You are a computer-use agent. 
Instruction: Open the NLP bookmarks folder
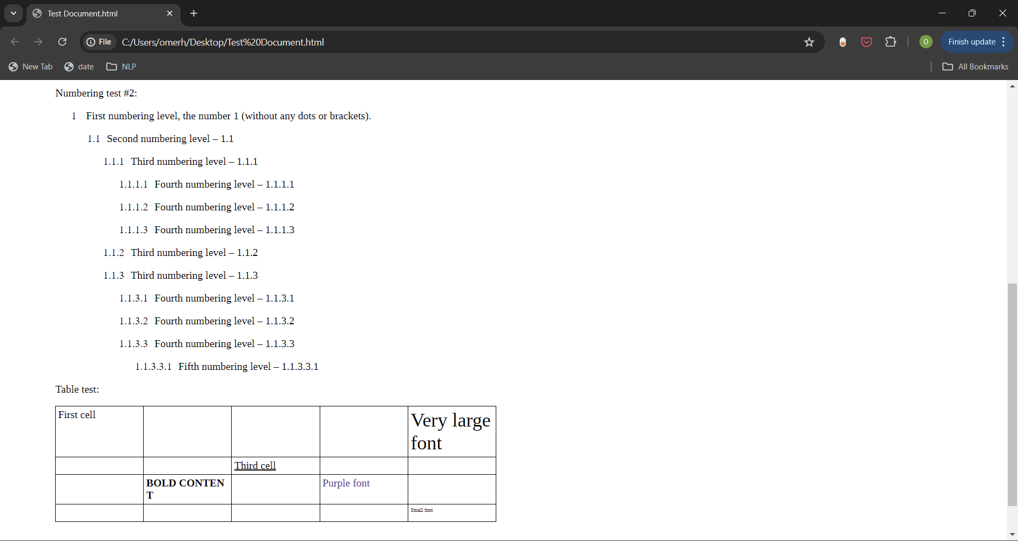coord(121,67)
